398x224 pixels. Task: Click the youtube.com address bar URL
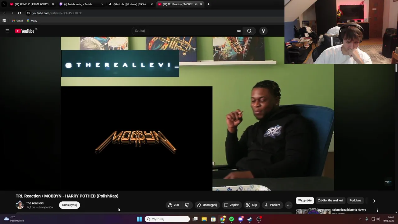pos(57,13)
